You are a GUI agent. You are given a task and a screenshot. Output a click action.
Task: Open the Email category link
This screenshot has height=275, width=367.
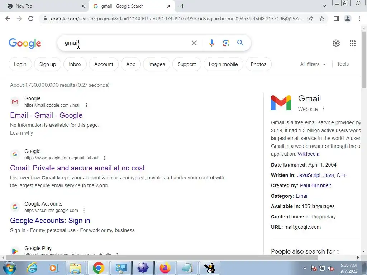(302, 196)
